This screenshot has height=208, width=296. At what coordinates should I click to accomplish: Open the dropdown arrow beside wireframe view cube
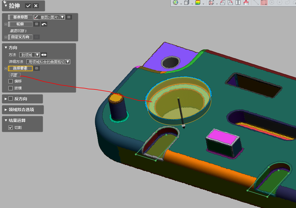[217, 4]
